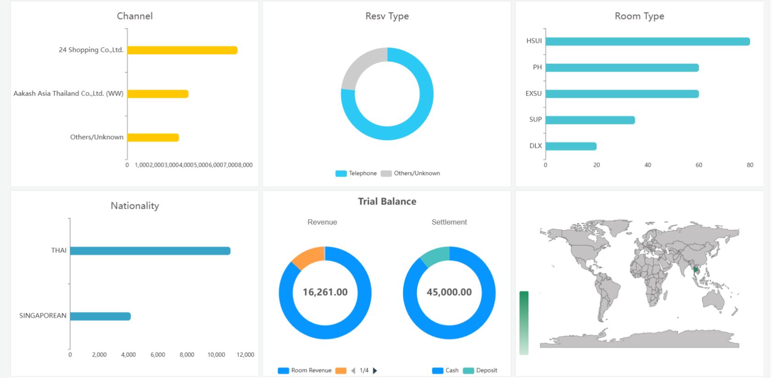Click the 24 Shopping Co.,Ltd. channel bar
772x378 pixels.
[182, 51]
